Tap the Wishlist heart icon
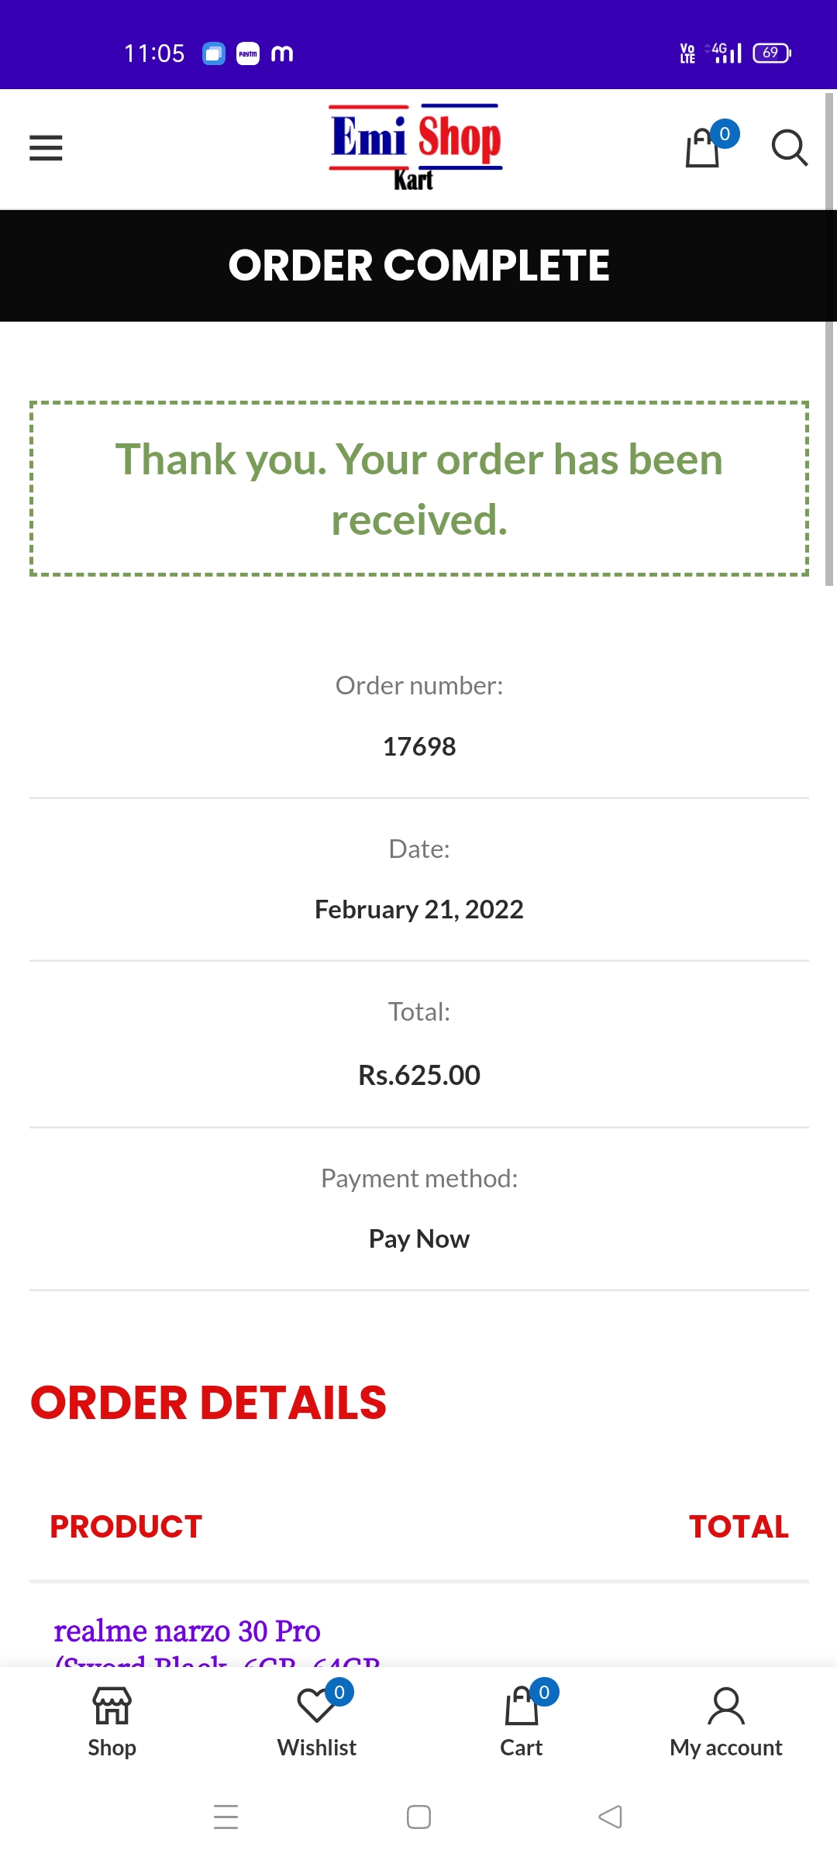837x1860 pixels. point(315,1705)
